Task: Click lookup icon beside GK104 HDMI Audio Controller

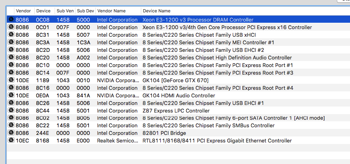Action: tap(11, 95)
